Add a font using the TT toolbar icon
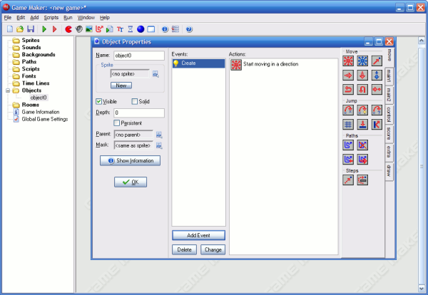 coord(120,29)
